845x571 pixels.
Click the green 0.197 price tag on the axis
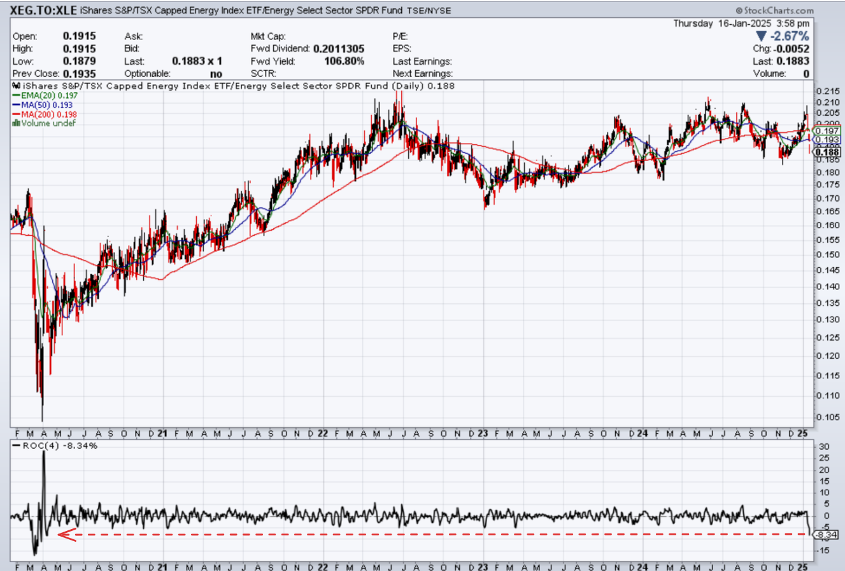pos(827,131)
